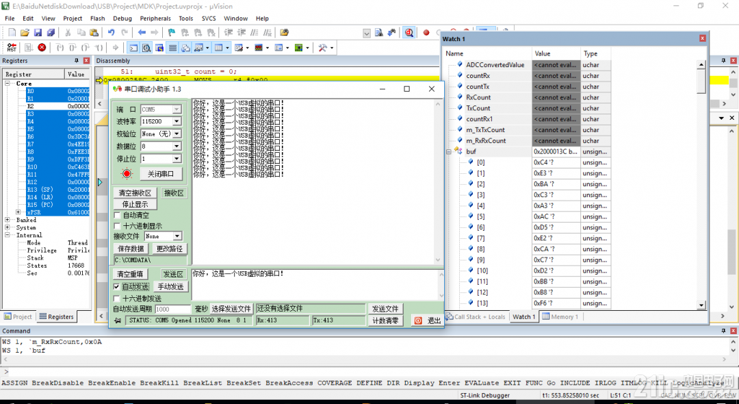The width and height of the screenshot is (739, 404).
Task: Click the 退出 exit button
Action: point(428,320)
